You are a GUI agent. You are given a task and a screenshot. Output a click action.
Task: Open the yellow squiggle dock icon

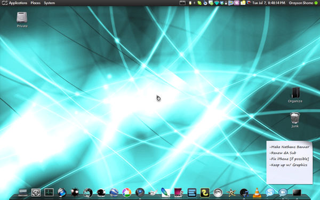205,193
